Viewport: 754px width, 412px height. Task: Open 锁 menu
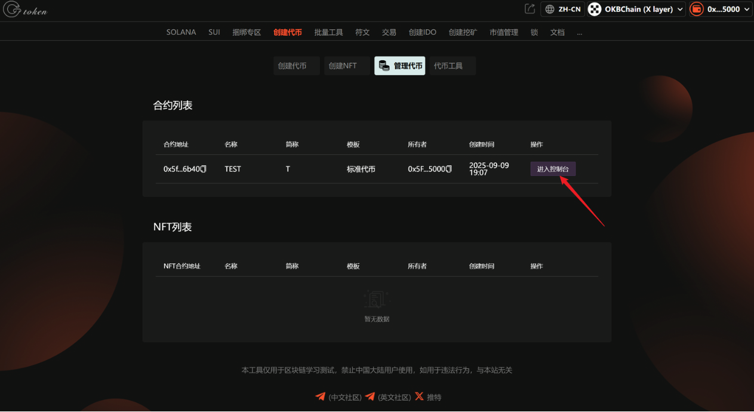[534, 32]
